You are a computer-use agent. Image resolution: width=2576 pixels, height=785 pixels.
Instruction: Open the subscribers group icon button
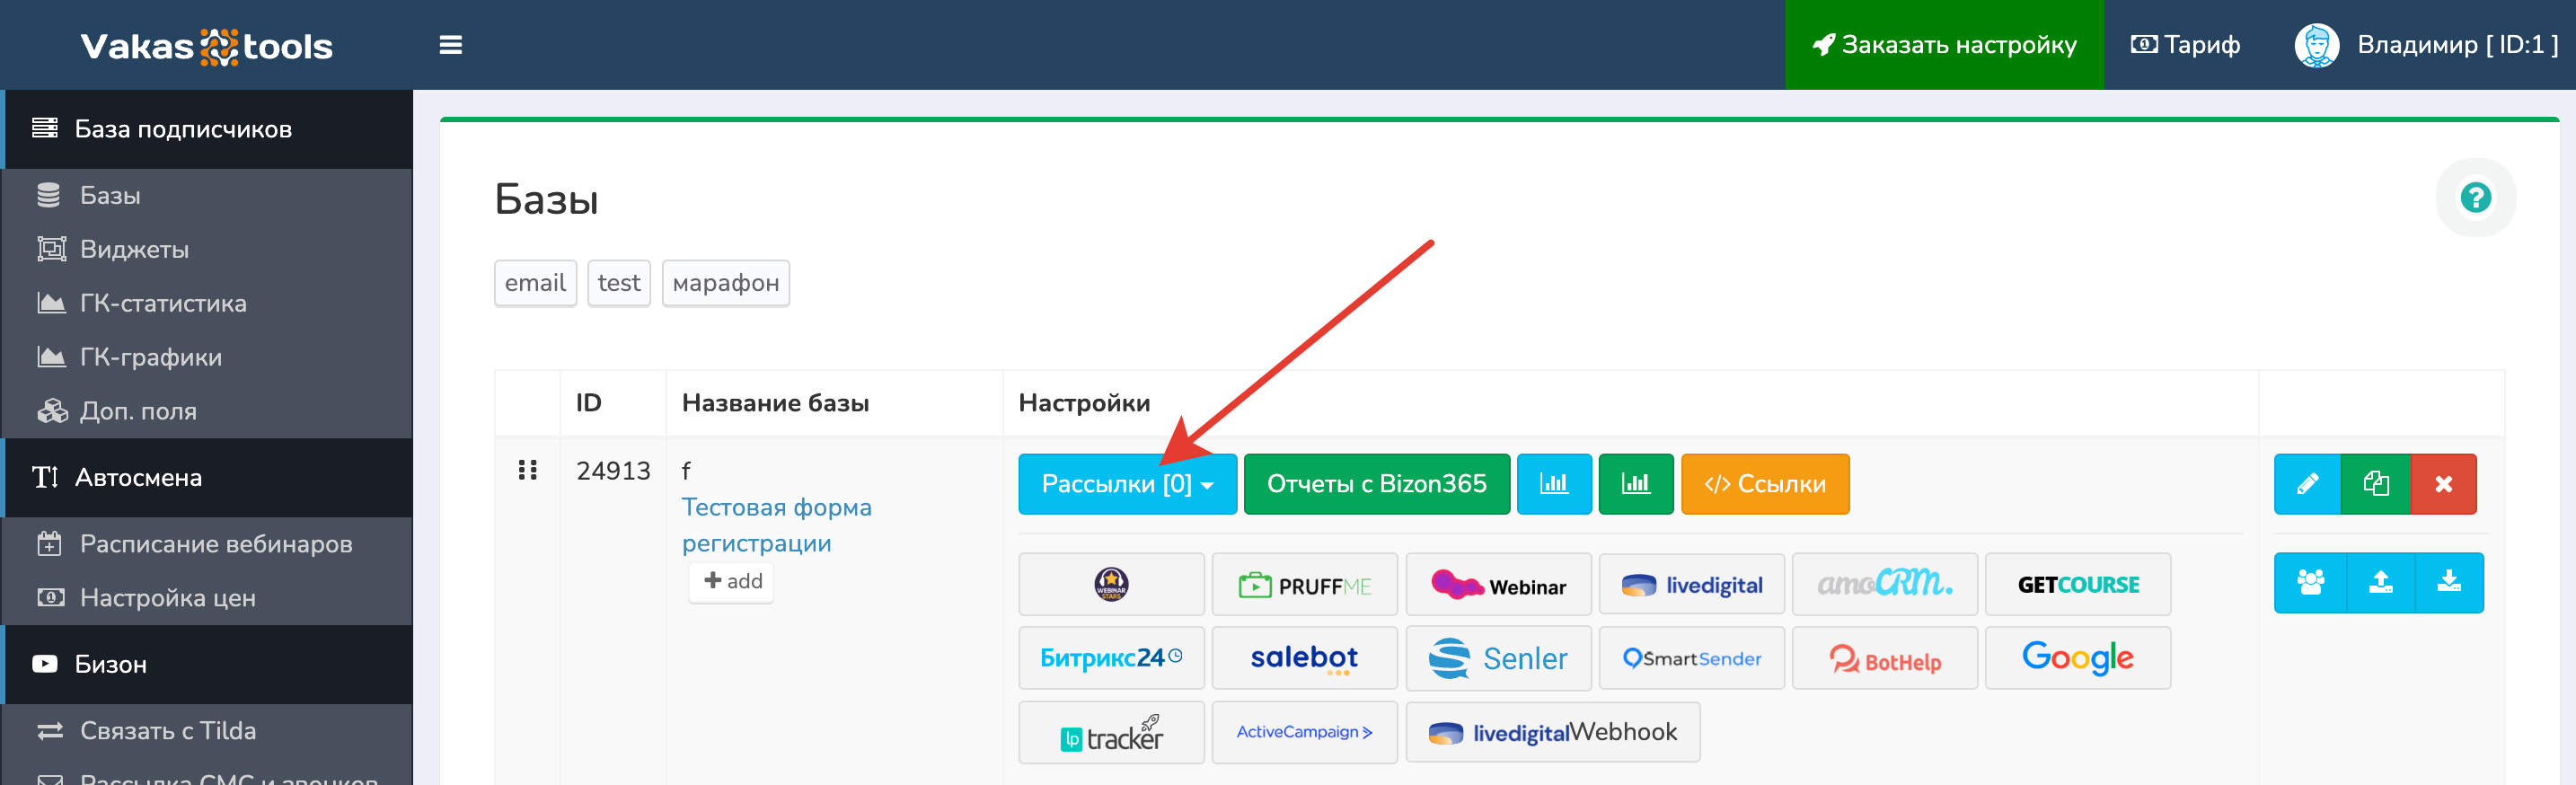(x=2310, y=582)
